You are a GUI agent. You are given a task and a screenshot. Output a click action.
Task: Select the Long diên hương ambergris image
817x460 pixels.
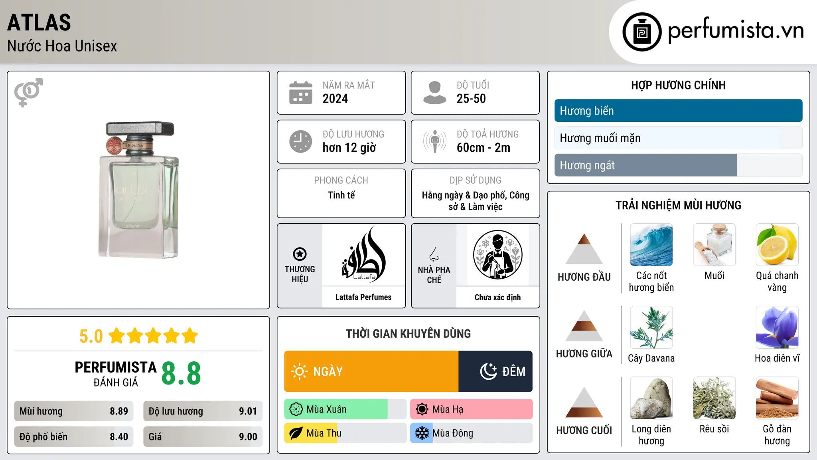pyautogui.click(x=651, y=398)
